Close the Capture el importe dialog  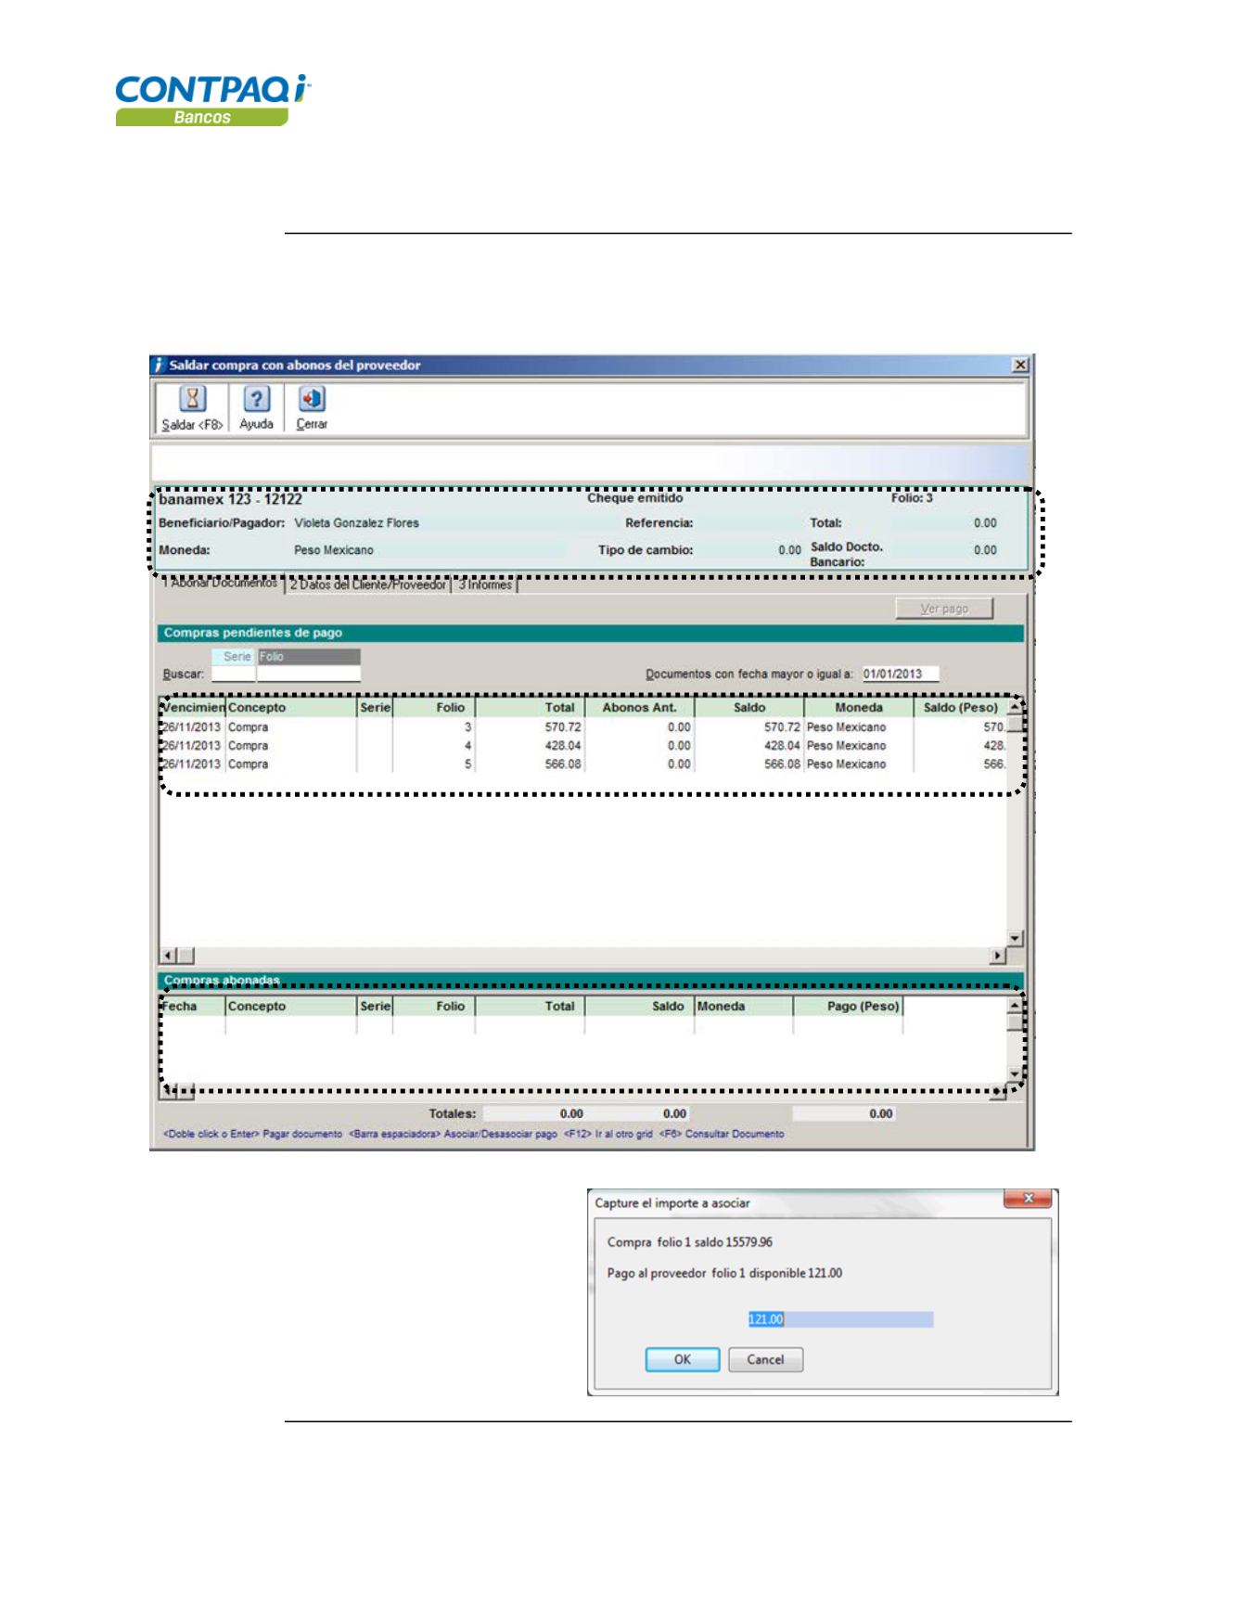coord(1028,1200)
